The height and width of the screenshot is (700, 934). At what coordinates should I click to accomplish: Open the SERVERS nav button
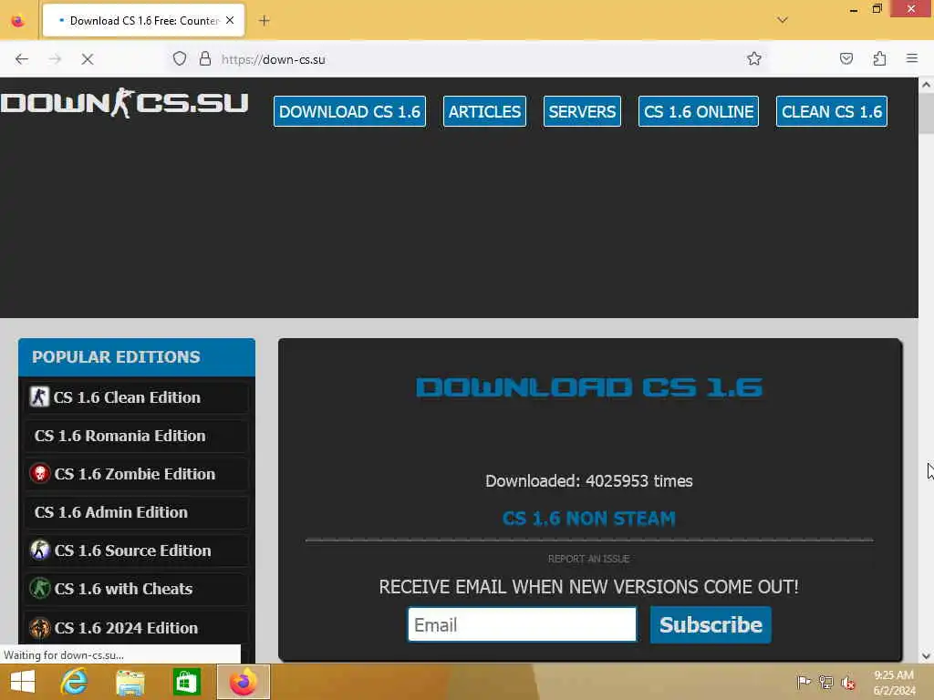pos(582,111)
